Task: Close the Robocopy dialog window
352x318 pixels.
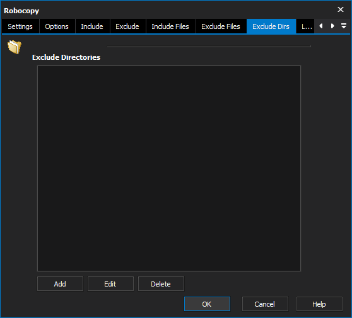Action: pos(340,9)
